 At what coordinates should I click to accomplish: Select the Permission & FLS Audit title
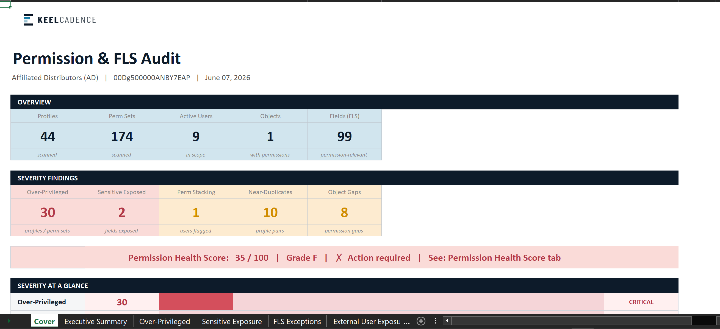click(97, 59)
